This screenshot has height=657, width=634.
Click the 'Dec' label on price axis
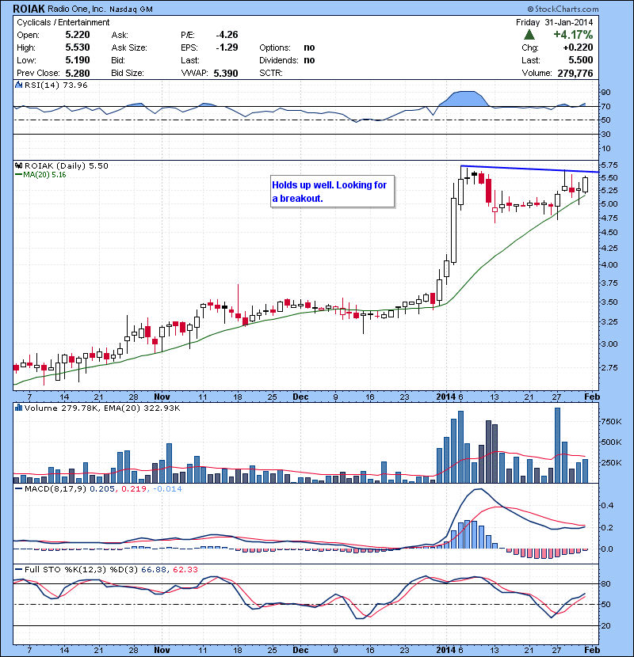pyautogui.click(x=300, y=397)
